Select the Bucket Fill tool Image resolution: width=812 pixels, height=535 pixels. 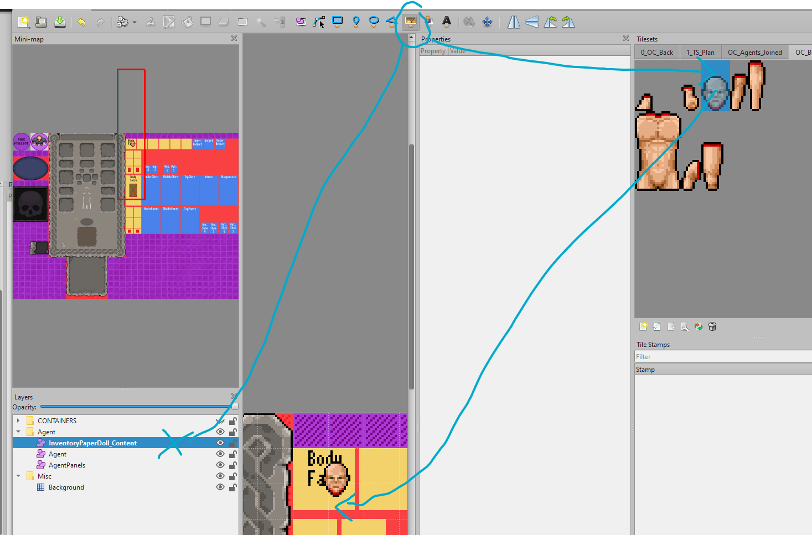(188, 22)
